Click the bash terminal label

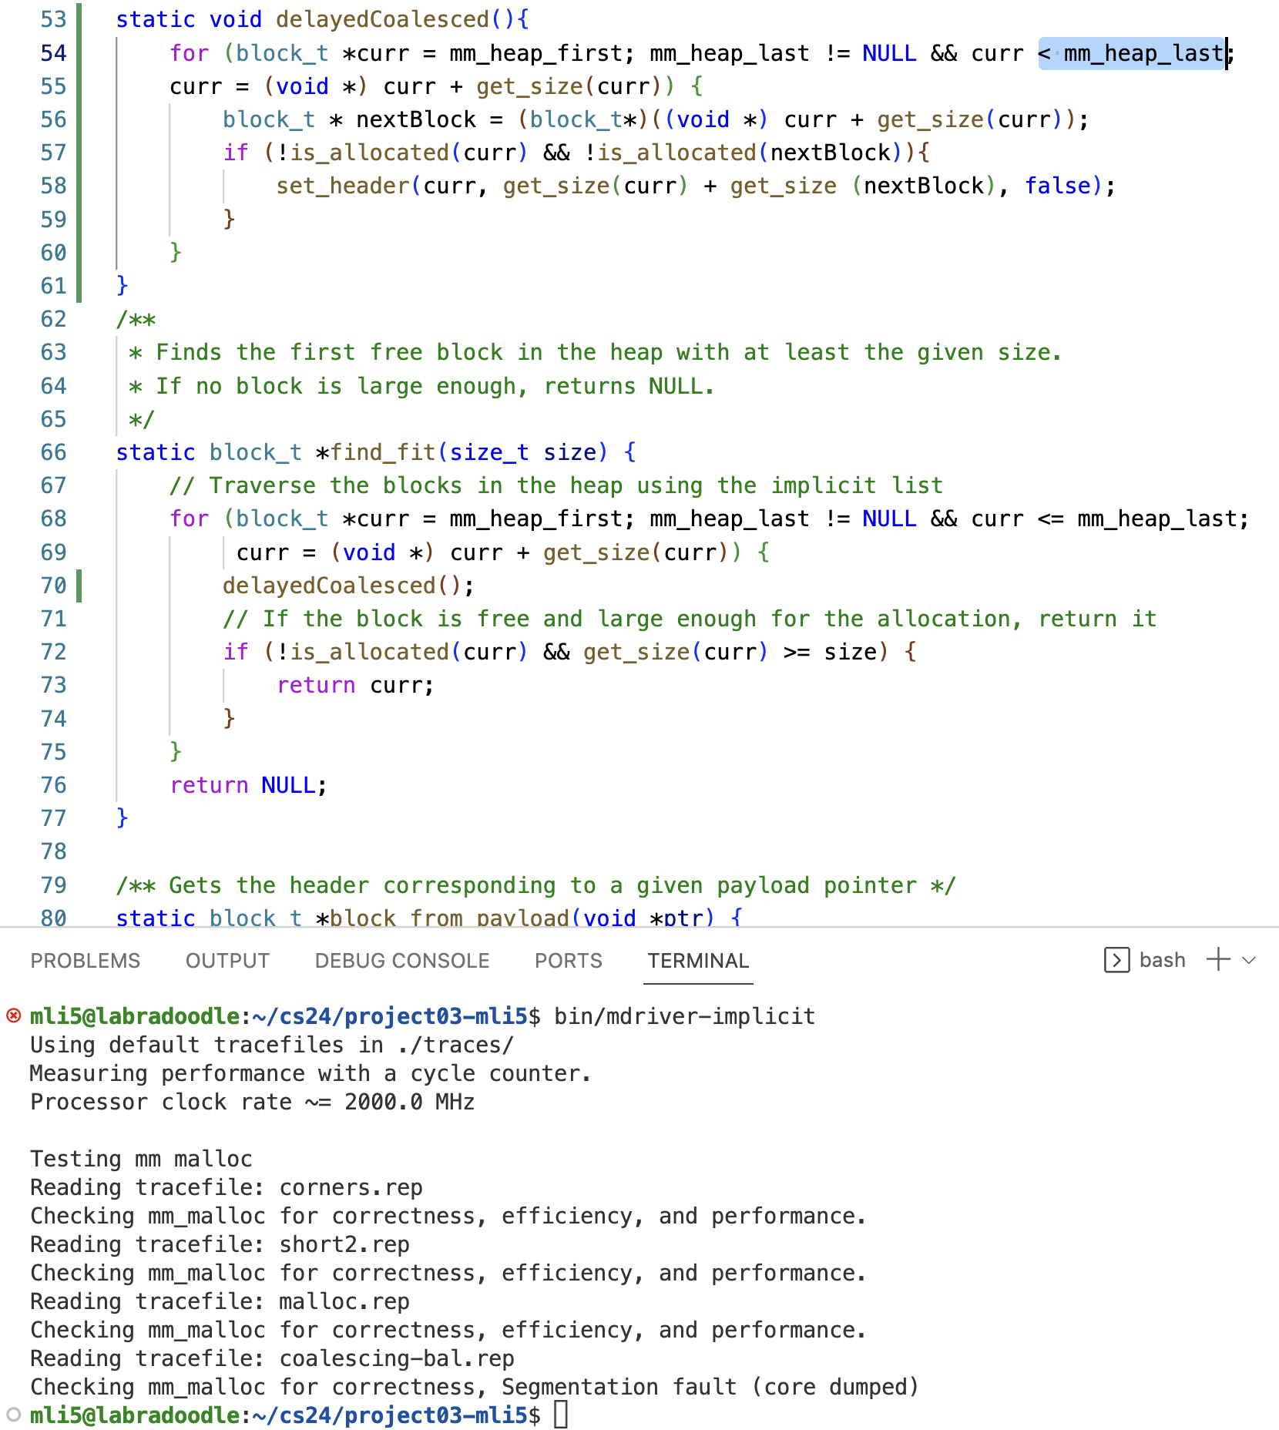click(x=1162, y=960)
